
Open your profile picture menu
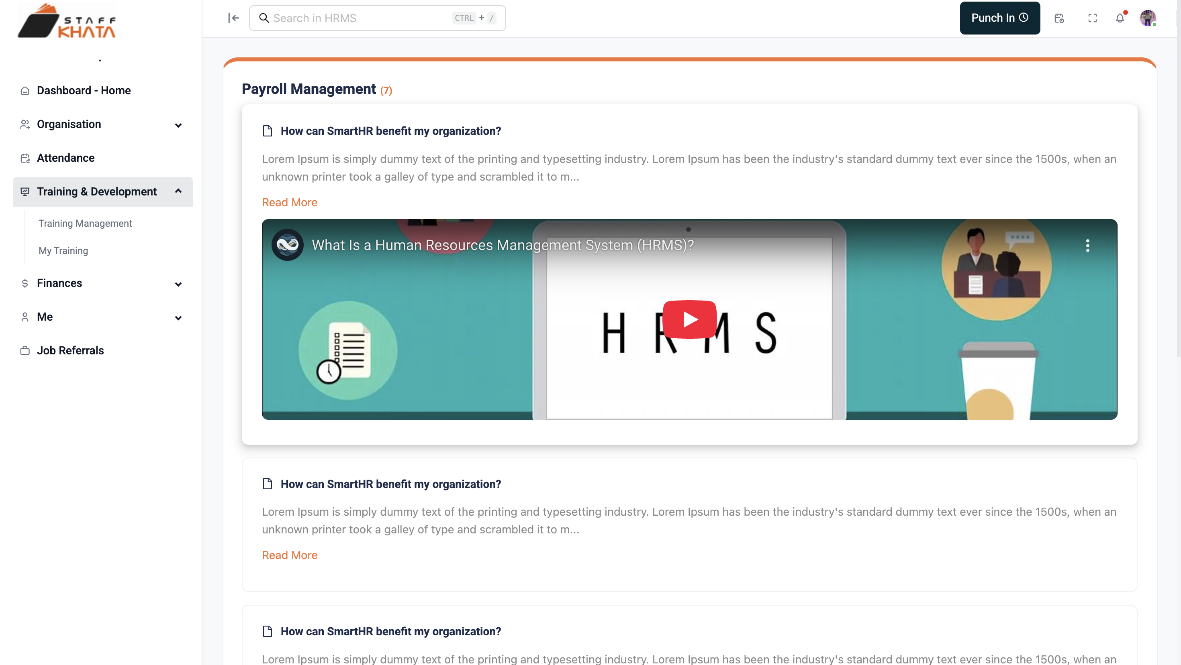point(1148,18)
